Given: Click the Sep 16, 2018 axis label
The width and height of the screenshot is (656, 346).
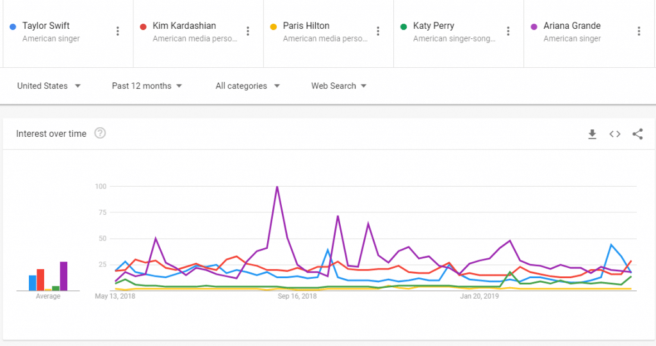Looking at the screenshot, I should click(x=297, y=296).
